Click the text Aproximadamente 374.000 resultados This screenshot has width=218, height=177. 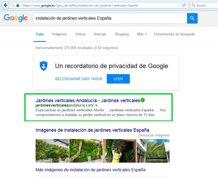click(x=64, y=48)
